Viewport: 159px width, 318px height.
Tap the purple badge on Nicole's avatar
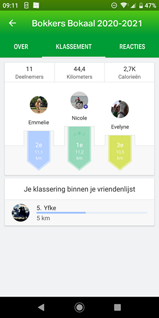click(85, 107)
